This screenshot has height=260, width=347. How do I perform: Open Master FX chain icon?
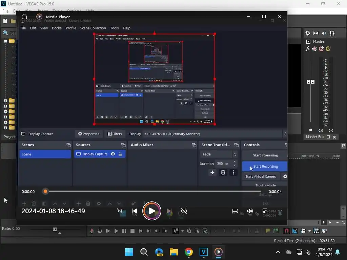tap(308, 49)
